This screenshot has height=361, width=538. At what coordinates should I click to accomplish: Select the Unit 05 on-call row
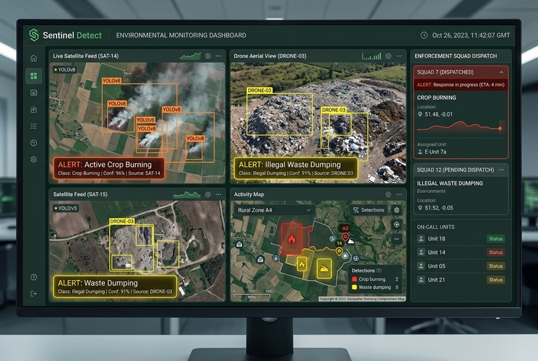(461, 266)
